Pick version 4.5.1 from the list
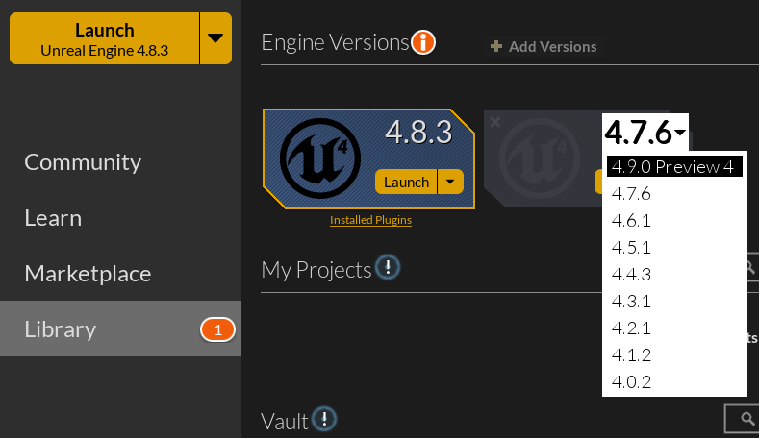759x438 pixels. click(674, 247)
